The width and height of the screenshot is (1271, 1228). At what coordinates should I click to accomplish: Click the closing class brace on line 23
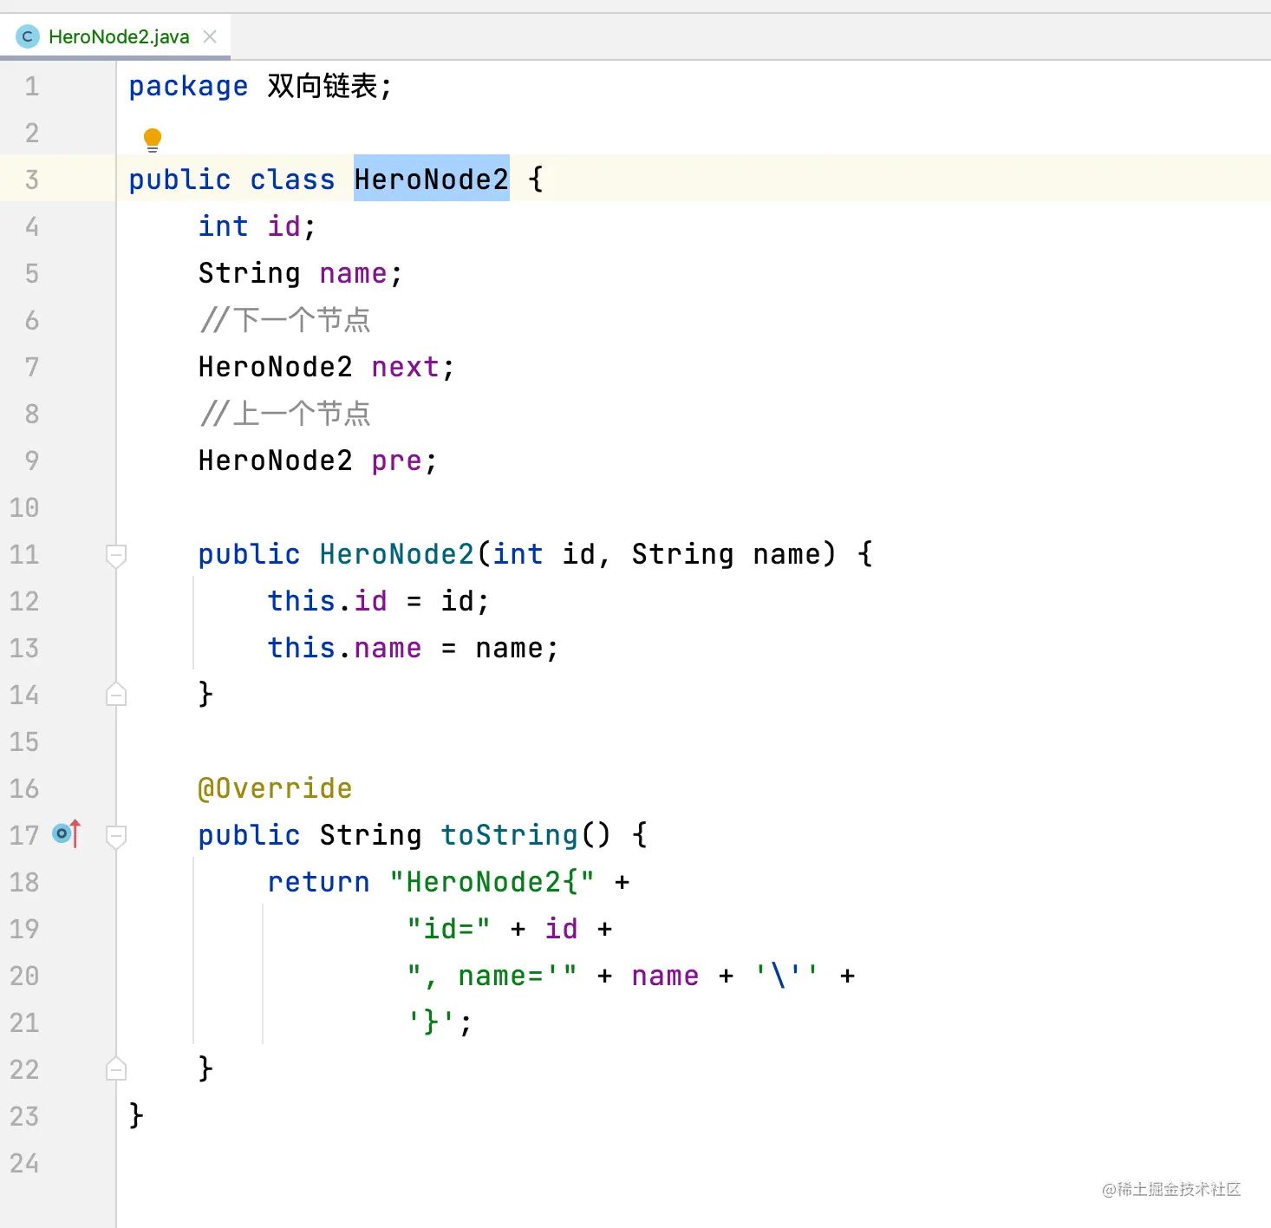pos(136,1114)
